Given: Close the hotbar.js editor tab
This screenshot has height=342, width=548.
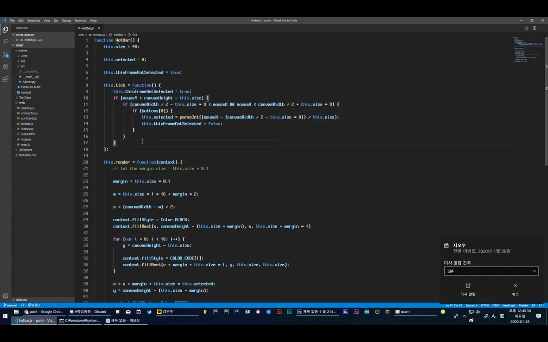Looking at the screenshot, I should tap(99, 28).
